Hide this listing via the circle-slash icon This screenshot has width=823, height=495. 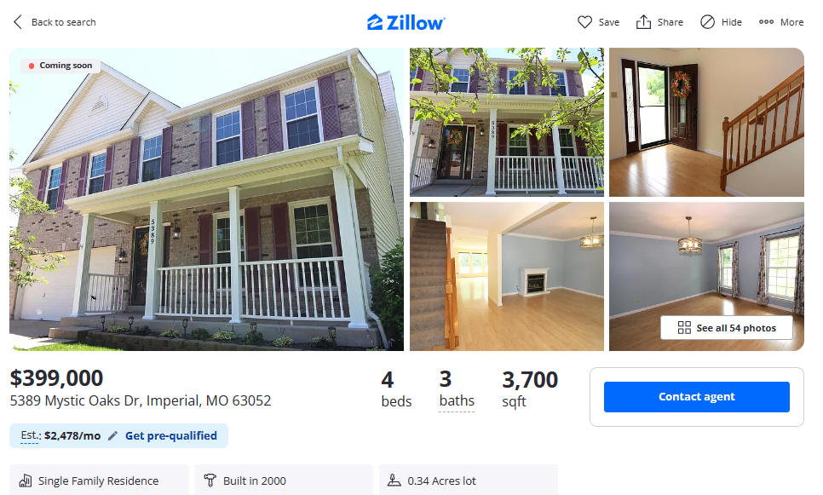point(707,22)
